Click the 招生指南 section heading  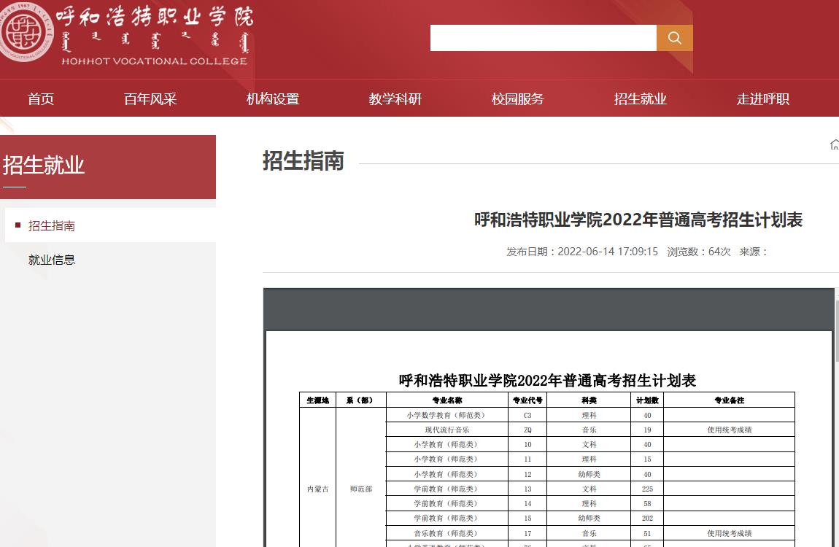point(303,161)
